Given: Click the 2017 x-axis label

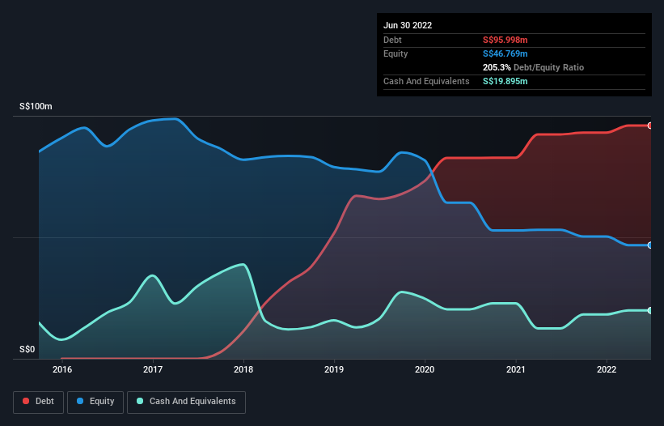Looking at the screenshot, I should pos(153,369).
